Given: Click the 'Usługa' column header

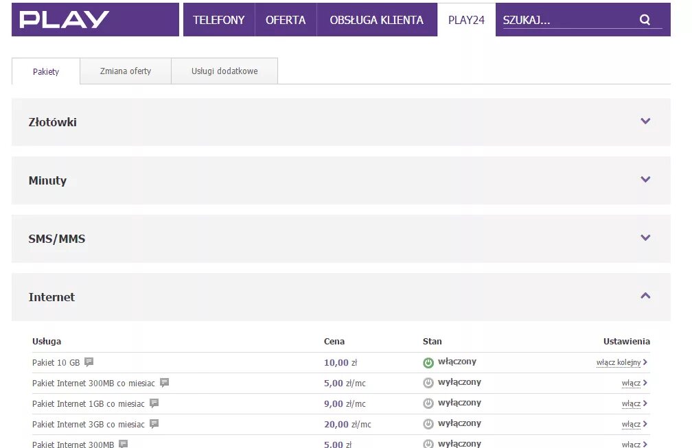Looking at the screenshot, I should 47,341.
